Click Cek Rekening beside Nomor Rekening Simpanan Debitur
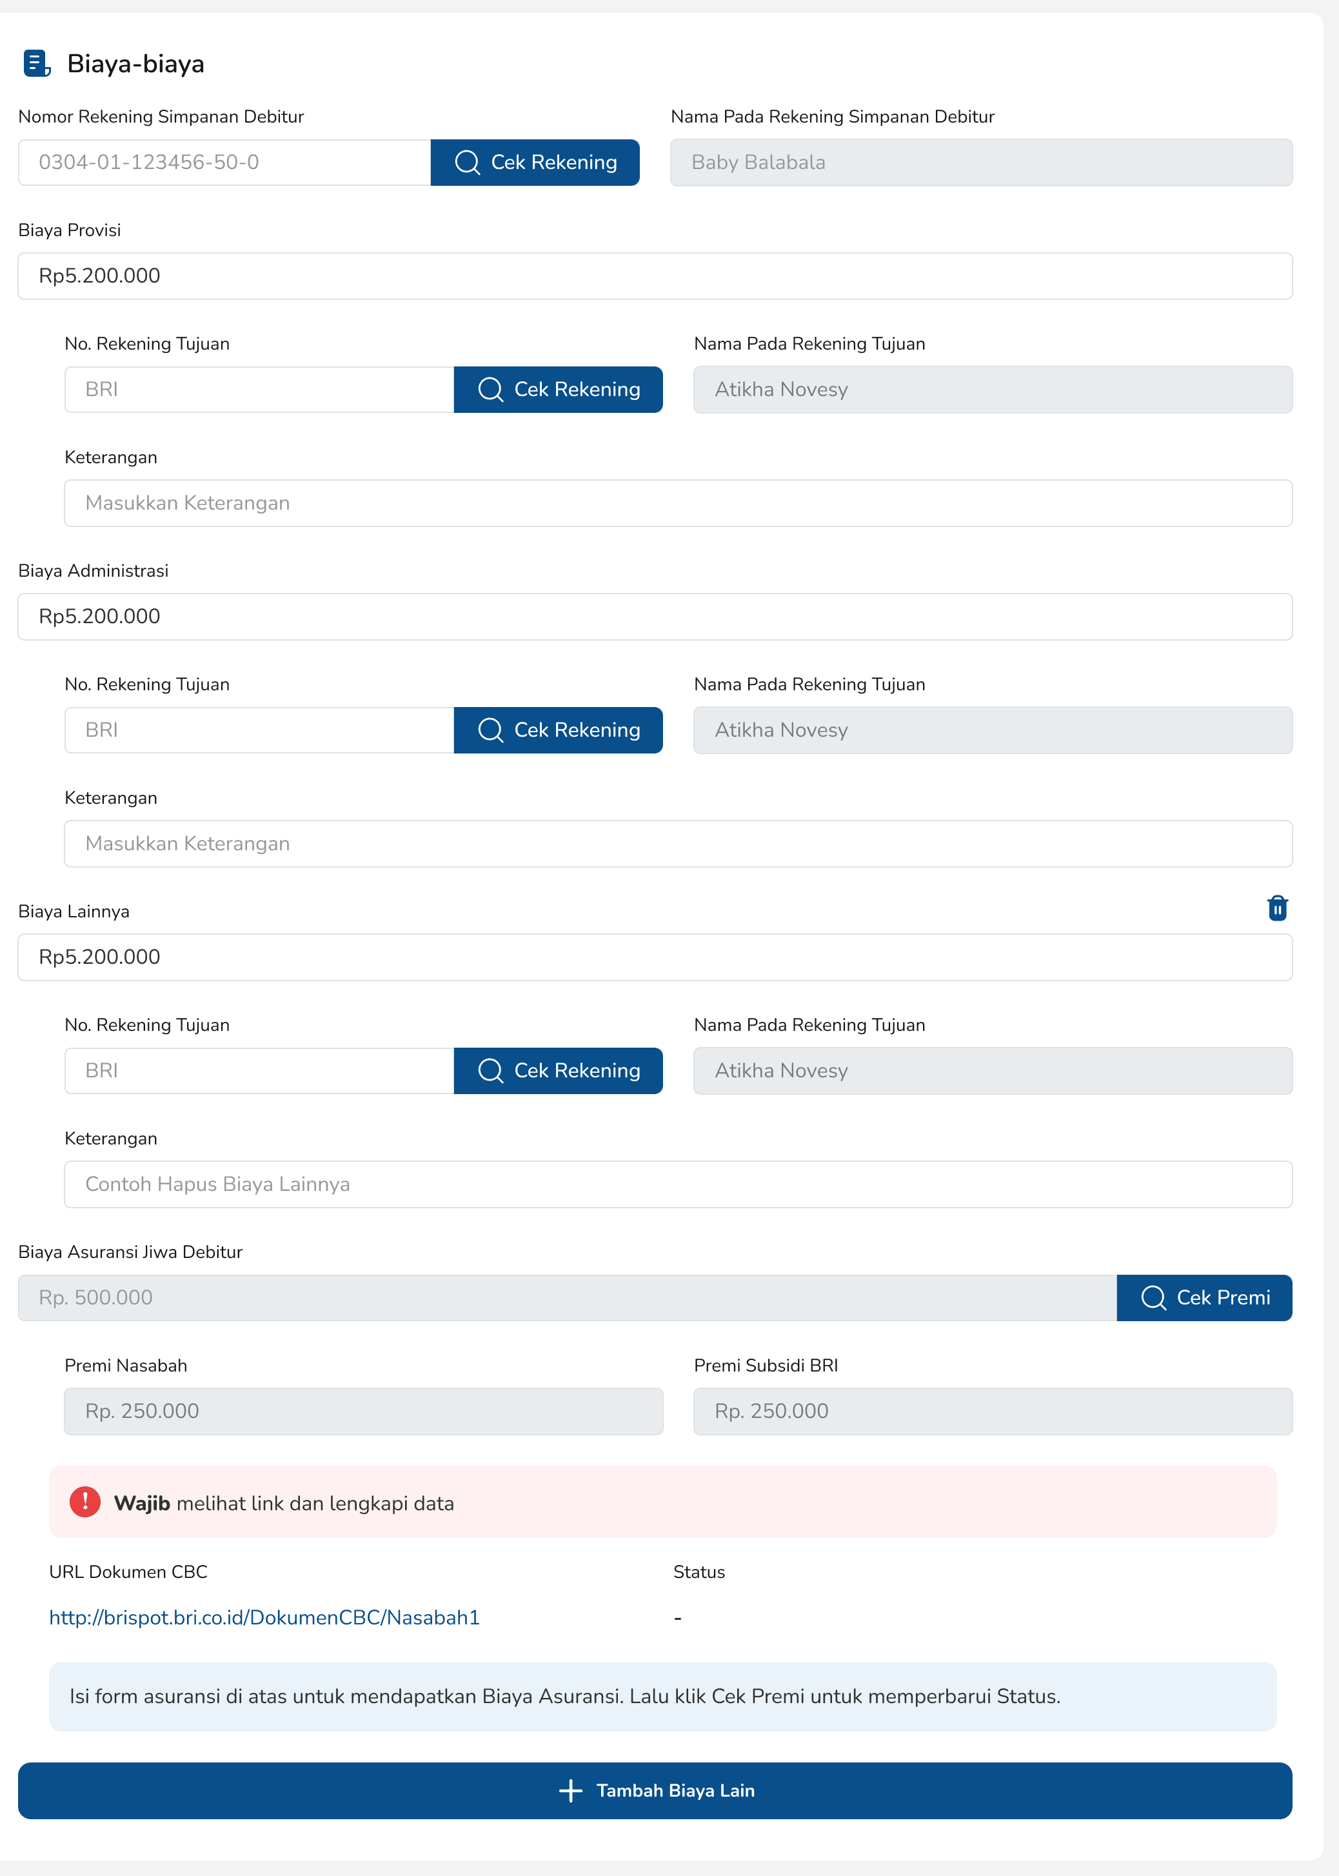This screenshot has width=1339, height=1876. tap(535, 163)
